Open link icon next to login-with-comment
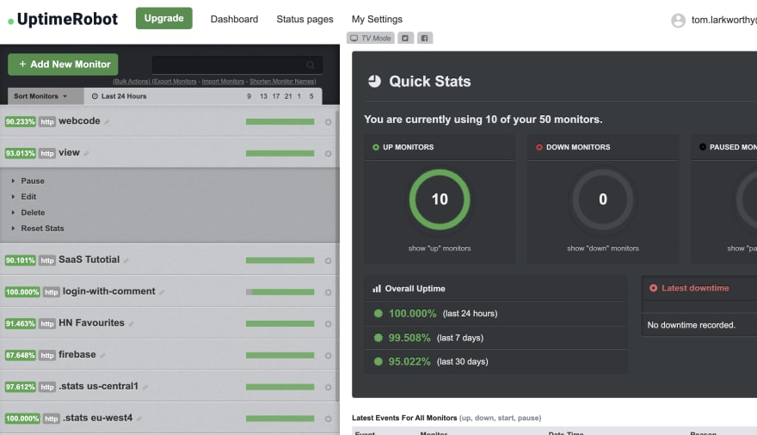Image resolution: width=757 pixels, height=435 pixels. [162, 292]
